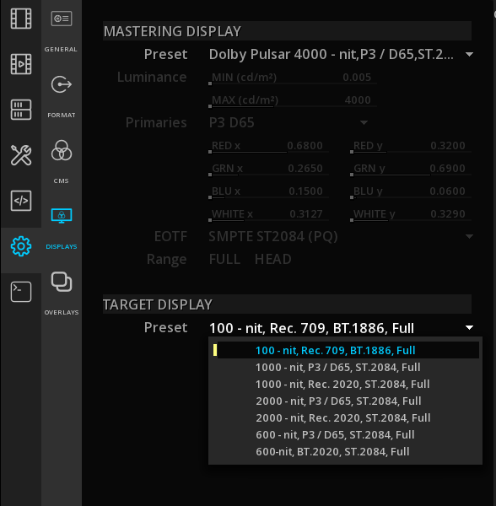
Task: Choose 2000 - nit, Rec. 2020 option
Action: point(345,417)
